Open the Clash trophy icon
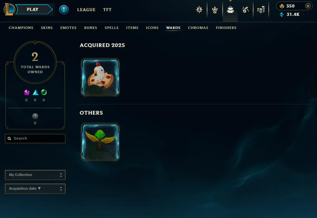The image size is (317, 218). tap(215, 10)
